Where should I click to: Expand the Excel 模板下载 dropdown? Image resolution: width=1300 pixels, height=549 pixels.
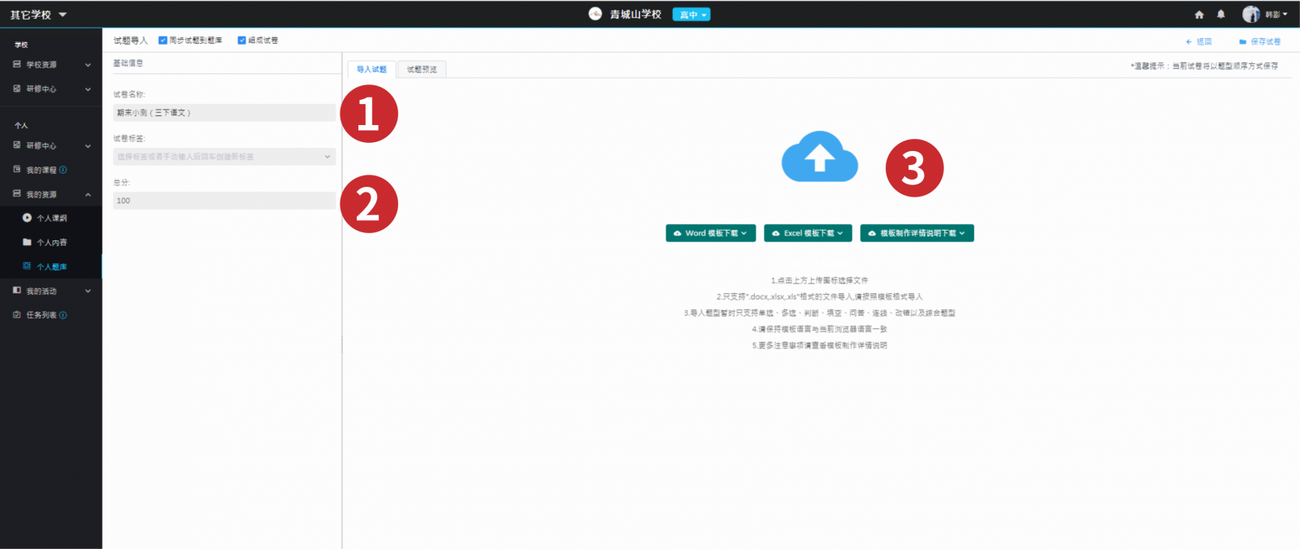pyautogui.click(x=808, y=233)
